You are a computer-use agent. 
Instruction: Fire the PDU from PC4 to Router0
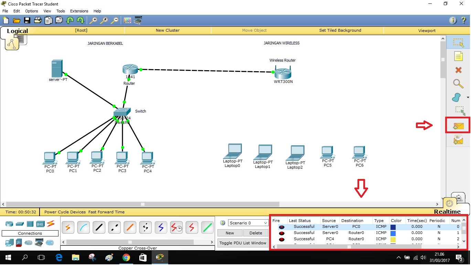point(282,239)
